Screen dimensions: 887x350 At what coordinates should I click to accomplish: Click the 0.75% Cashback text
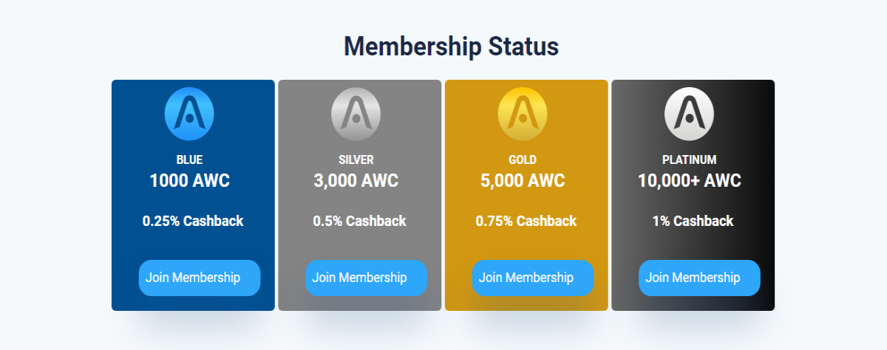click(526, 221)
